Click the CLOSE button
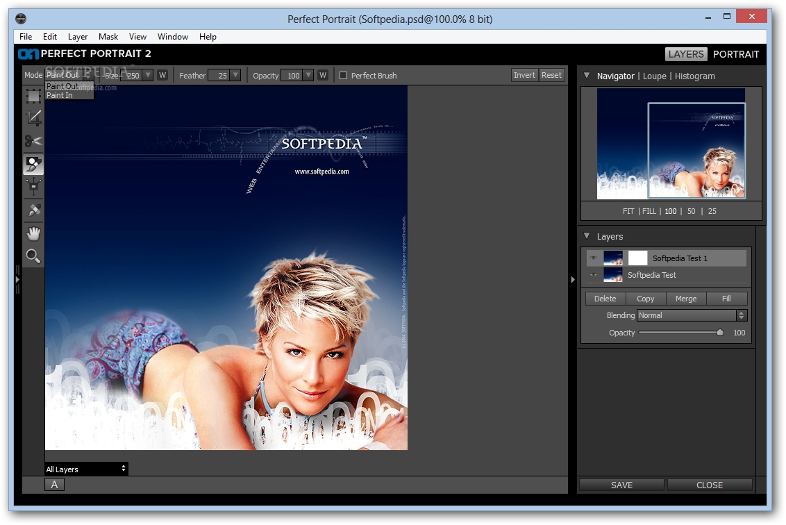Viewport: 786px width, 525px height. 710,485
